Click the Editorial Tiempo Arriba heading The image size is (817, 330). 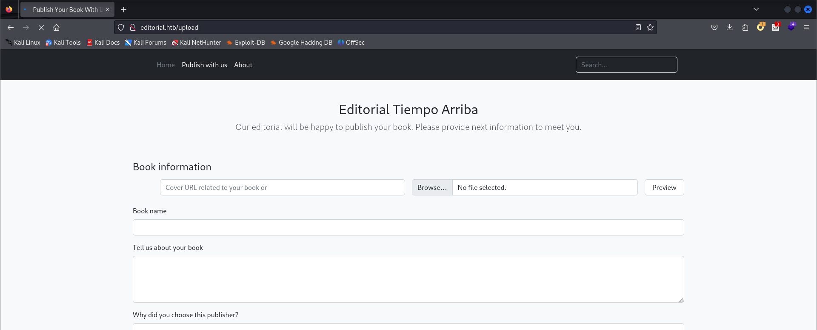(x=408, y=109)
